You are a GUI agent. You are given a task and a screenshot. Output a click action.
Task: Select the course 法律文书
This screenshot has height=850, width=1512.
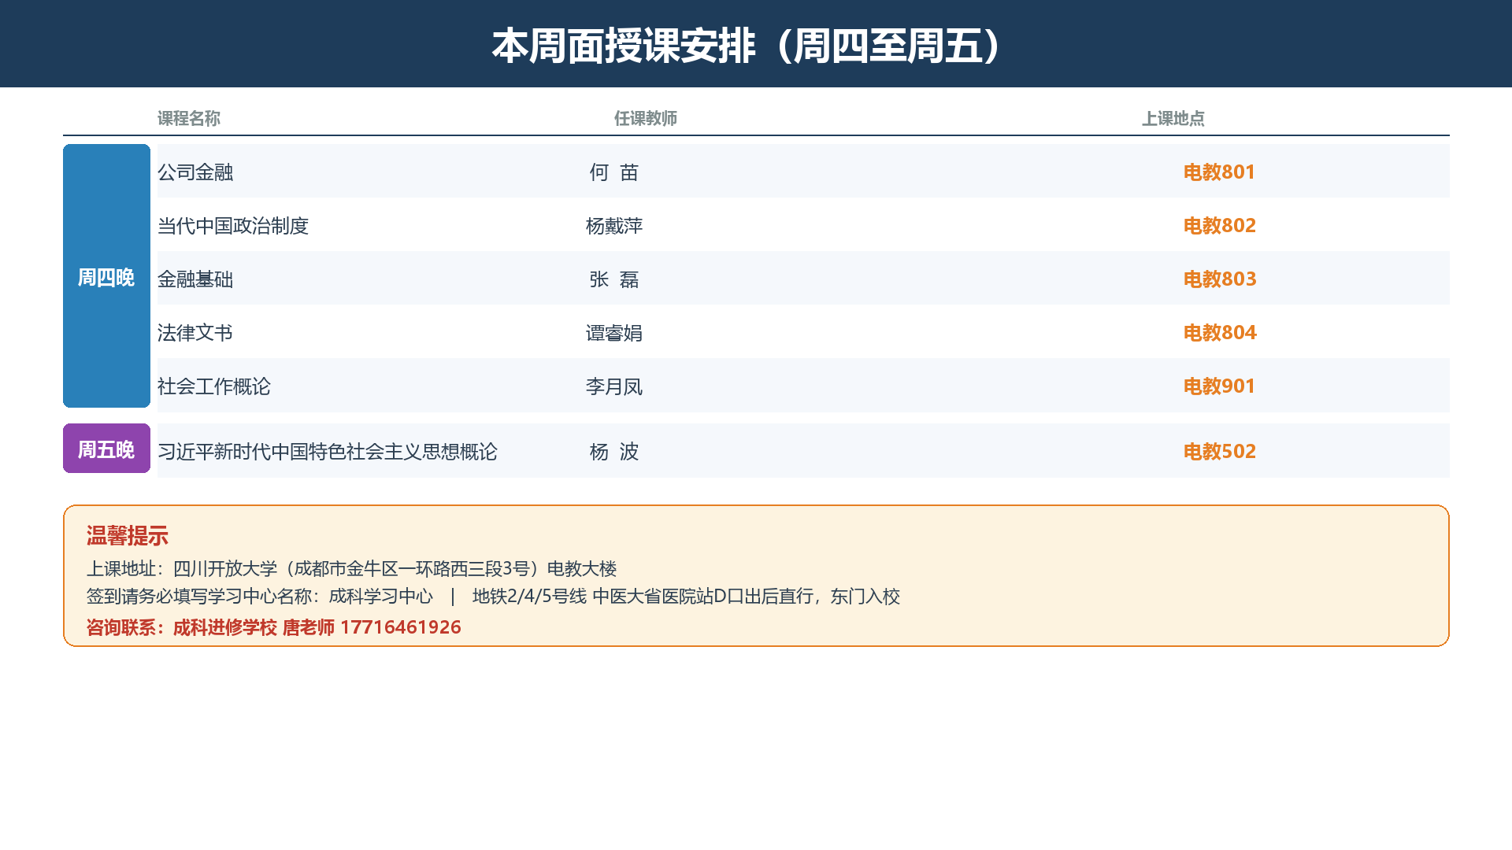pyautogui.click(x=195, y=332)
